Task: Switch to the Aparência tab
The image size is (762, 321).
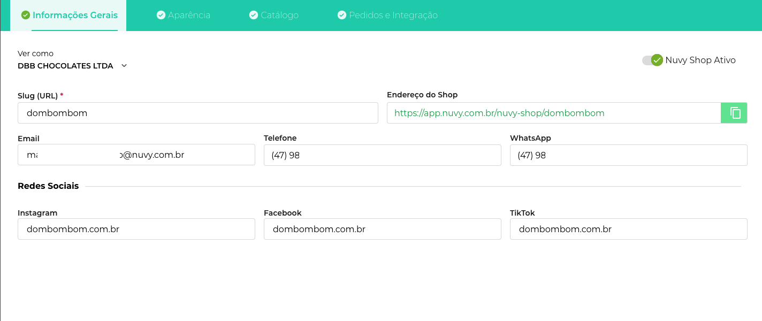Action: pos(188,15)
